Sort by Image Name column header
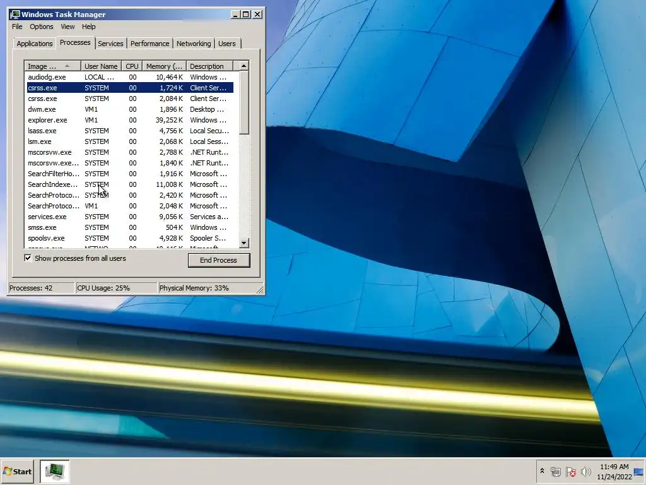Image resolution: width=646 pixels, height=485 pixels. click(x=52, y=66)
